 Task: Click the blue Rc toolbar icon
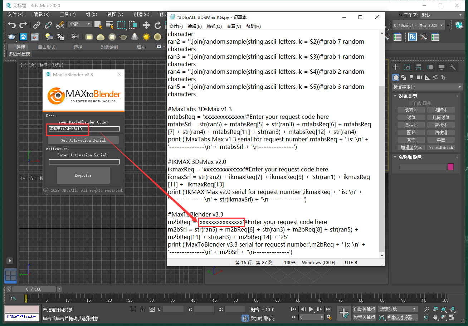pos(412,37)
